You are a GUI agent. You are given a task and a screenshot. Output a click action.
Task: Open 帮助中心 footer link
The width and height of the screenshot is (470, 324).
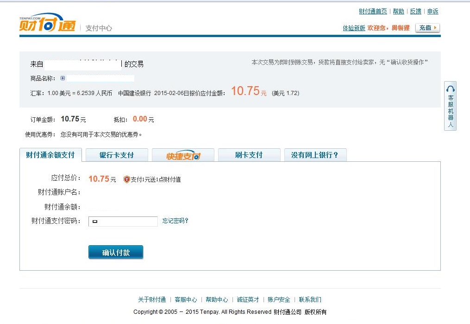point(217,299)
